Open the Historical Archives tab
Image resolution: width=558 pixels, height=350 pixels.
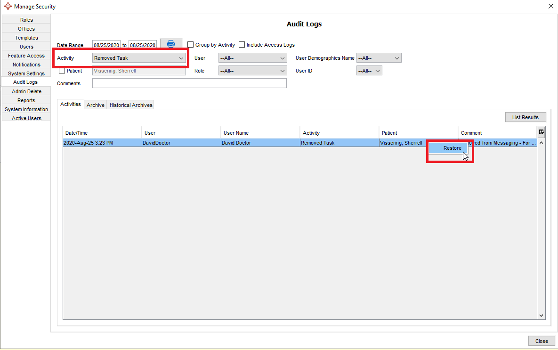point(131,105)
